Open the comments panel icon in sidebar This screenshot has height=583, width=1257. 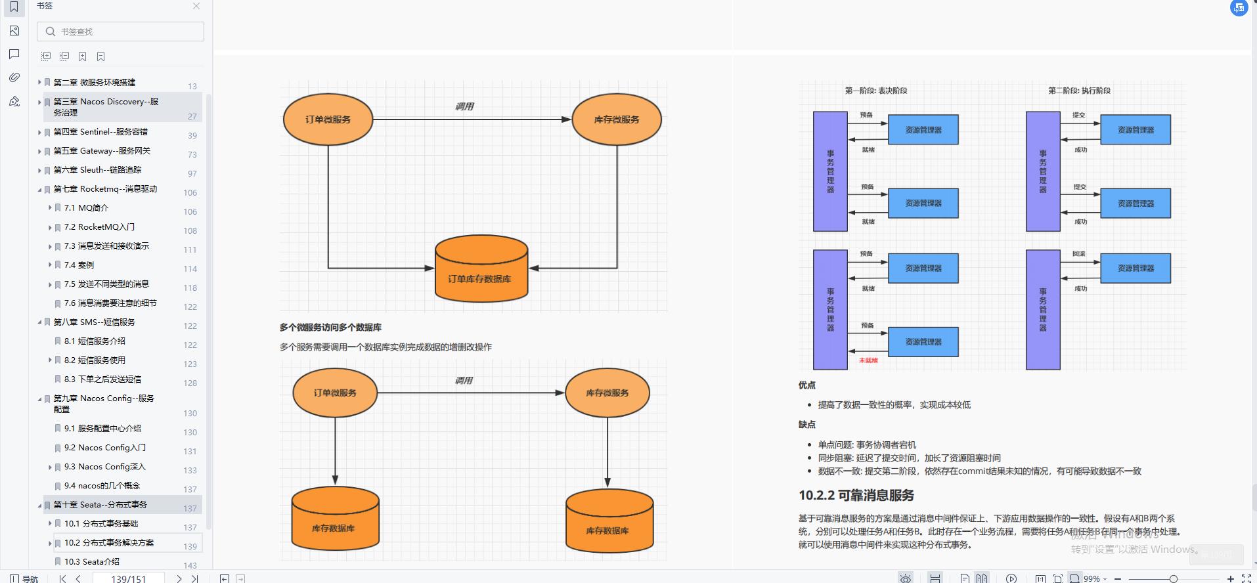(14, 54)
